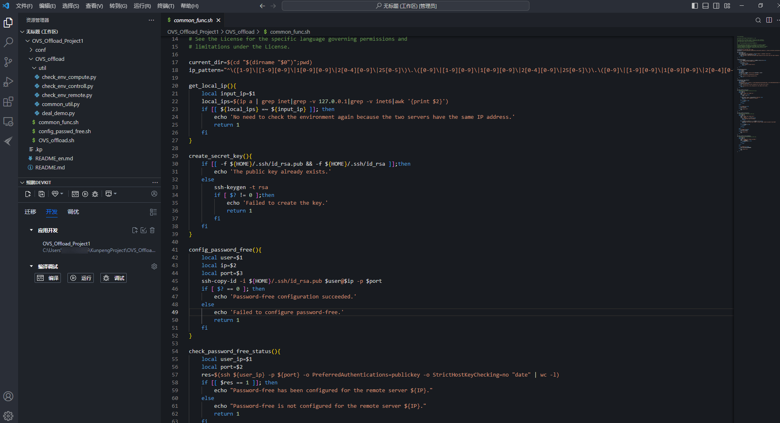Toggle the bottom panel visibility
Screen dimensions: 780x423
[706, 6]
